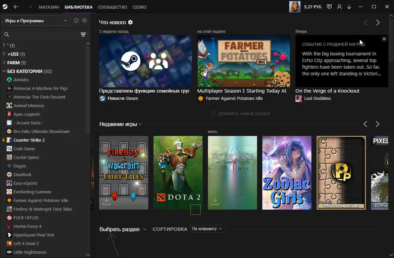This screenshot has height=258, width=394.
Task: Expand the Lust Goddess event card
Action: (x=384, y=39)
